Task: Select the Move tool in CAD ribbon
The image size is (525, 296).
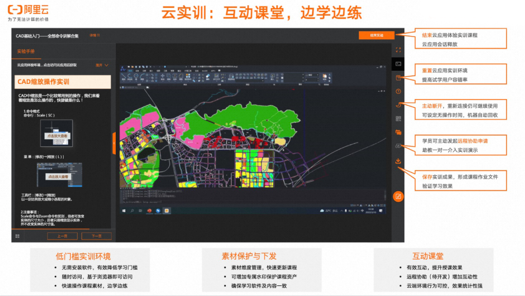Action: point(163,77)
